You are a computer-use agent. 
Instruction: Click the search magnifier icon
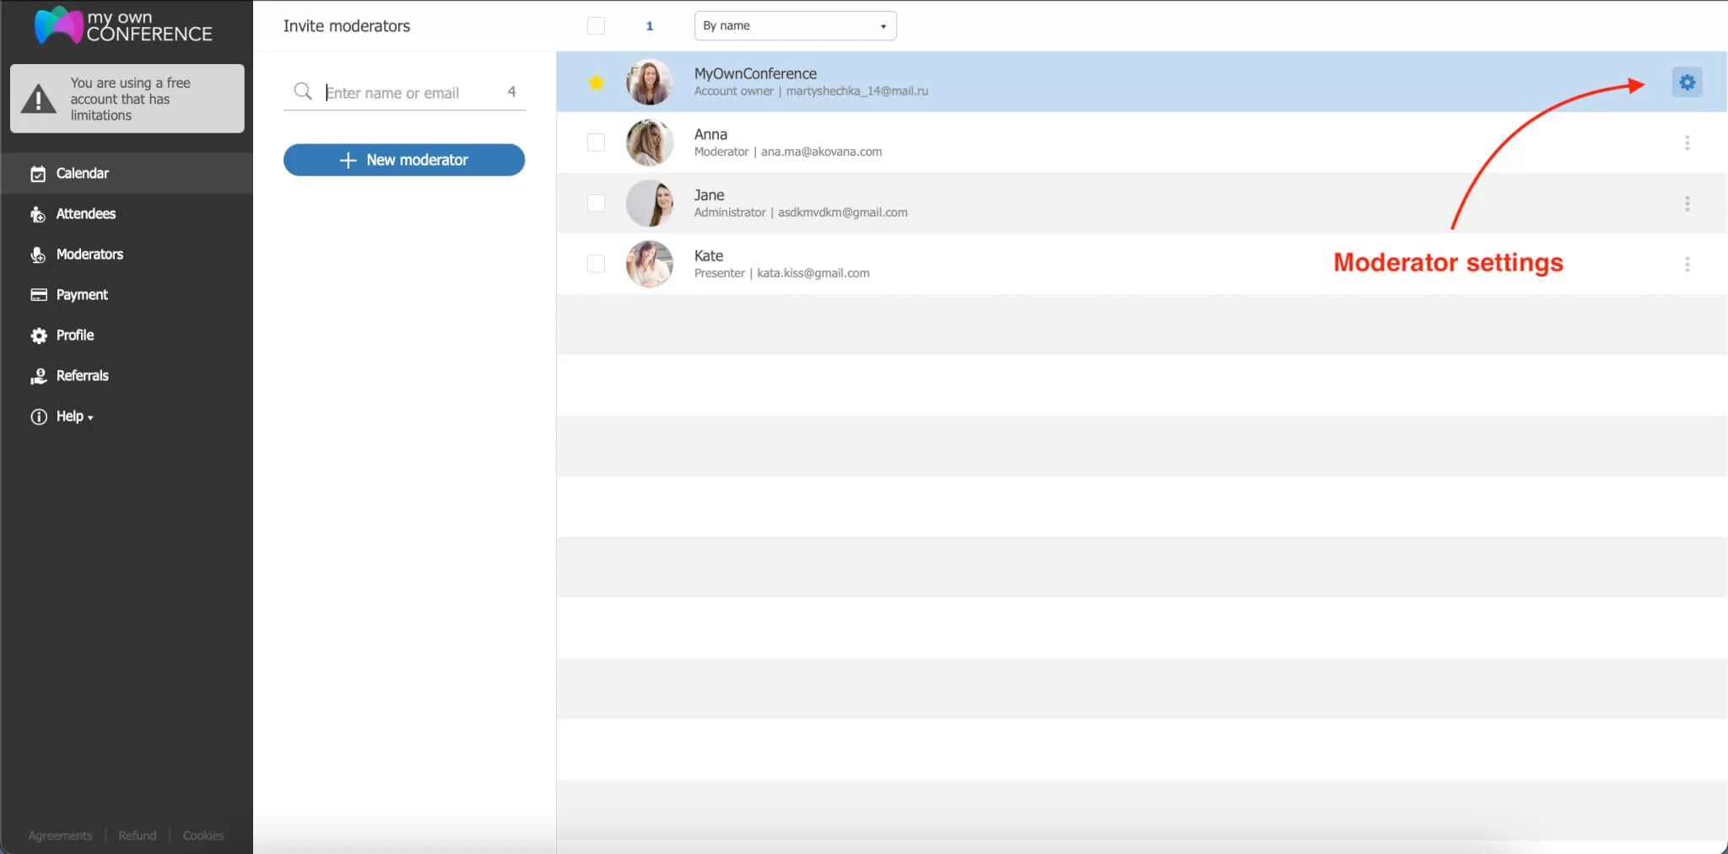302,91
